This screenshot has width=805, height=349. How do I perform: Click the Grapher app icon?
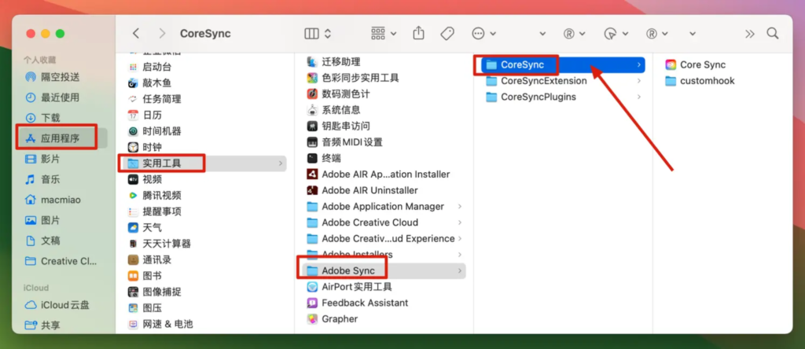[x=311, y=318]
